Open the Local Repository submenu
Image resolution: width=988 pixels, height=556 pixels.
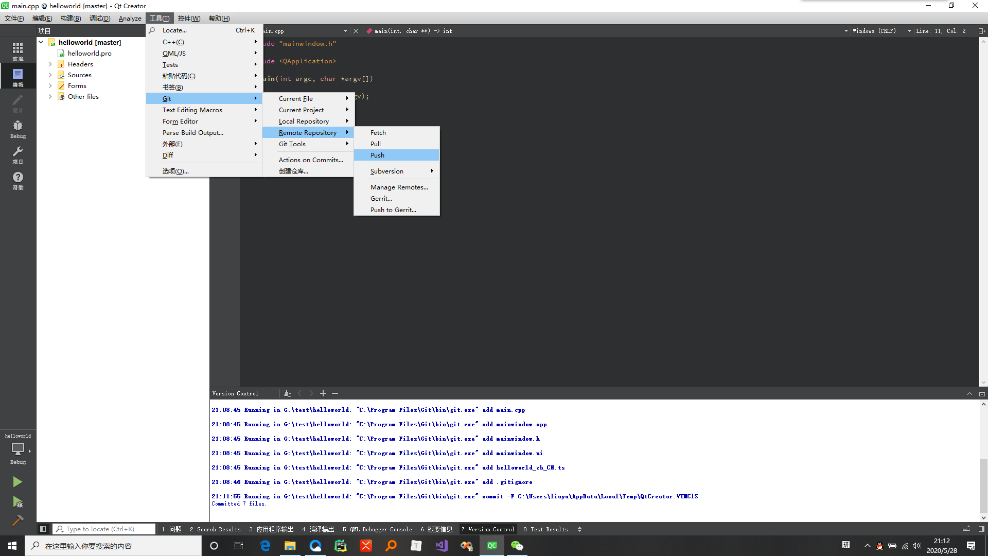pos(308,121)
